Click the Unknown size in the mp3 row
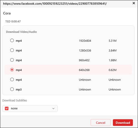The height and width of the screenshot is (128, 138). [x=115, y=89]
